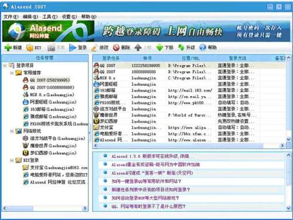This screenshot has width=293, height=220.
Task: Open the 帮助 toolbar help icon
Action: click(203, 48)
